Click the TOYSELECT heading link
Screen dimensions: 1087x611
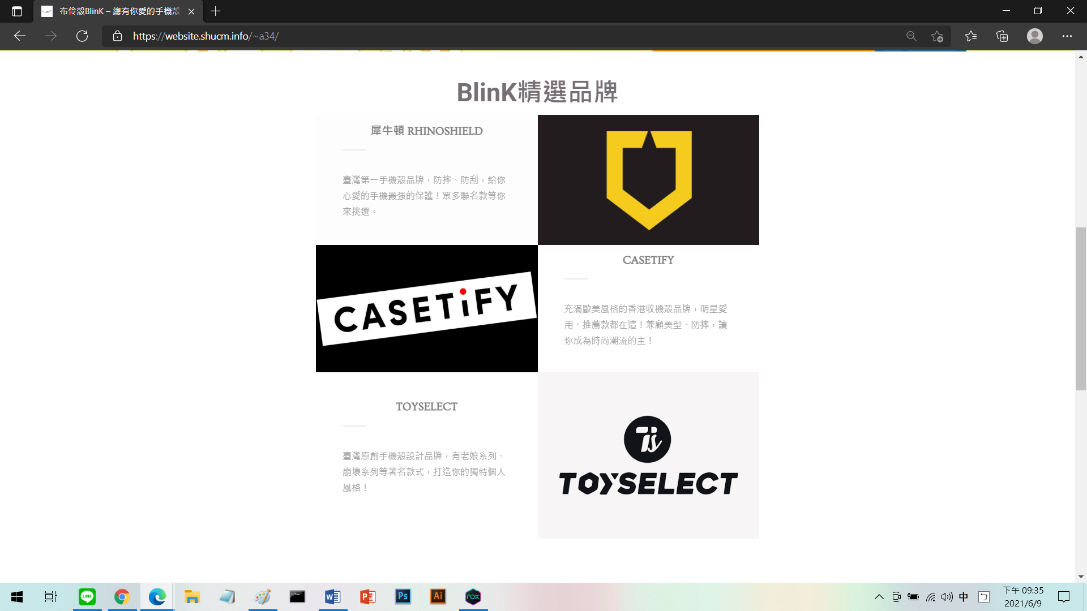pyautogui.click(x=426, y=407)
